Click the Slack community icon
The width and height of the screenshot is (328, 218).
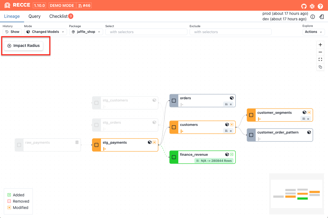click(312, 6)
